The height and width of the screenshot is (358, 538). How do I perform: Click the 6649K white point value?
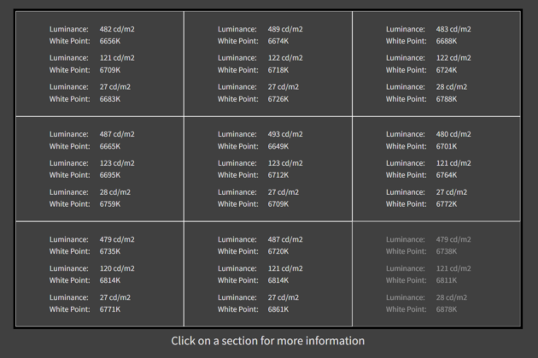(278, 146)
